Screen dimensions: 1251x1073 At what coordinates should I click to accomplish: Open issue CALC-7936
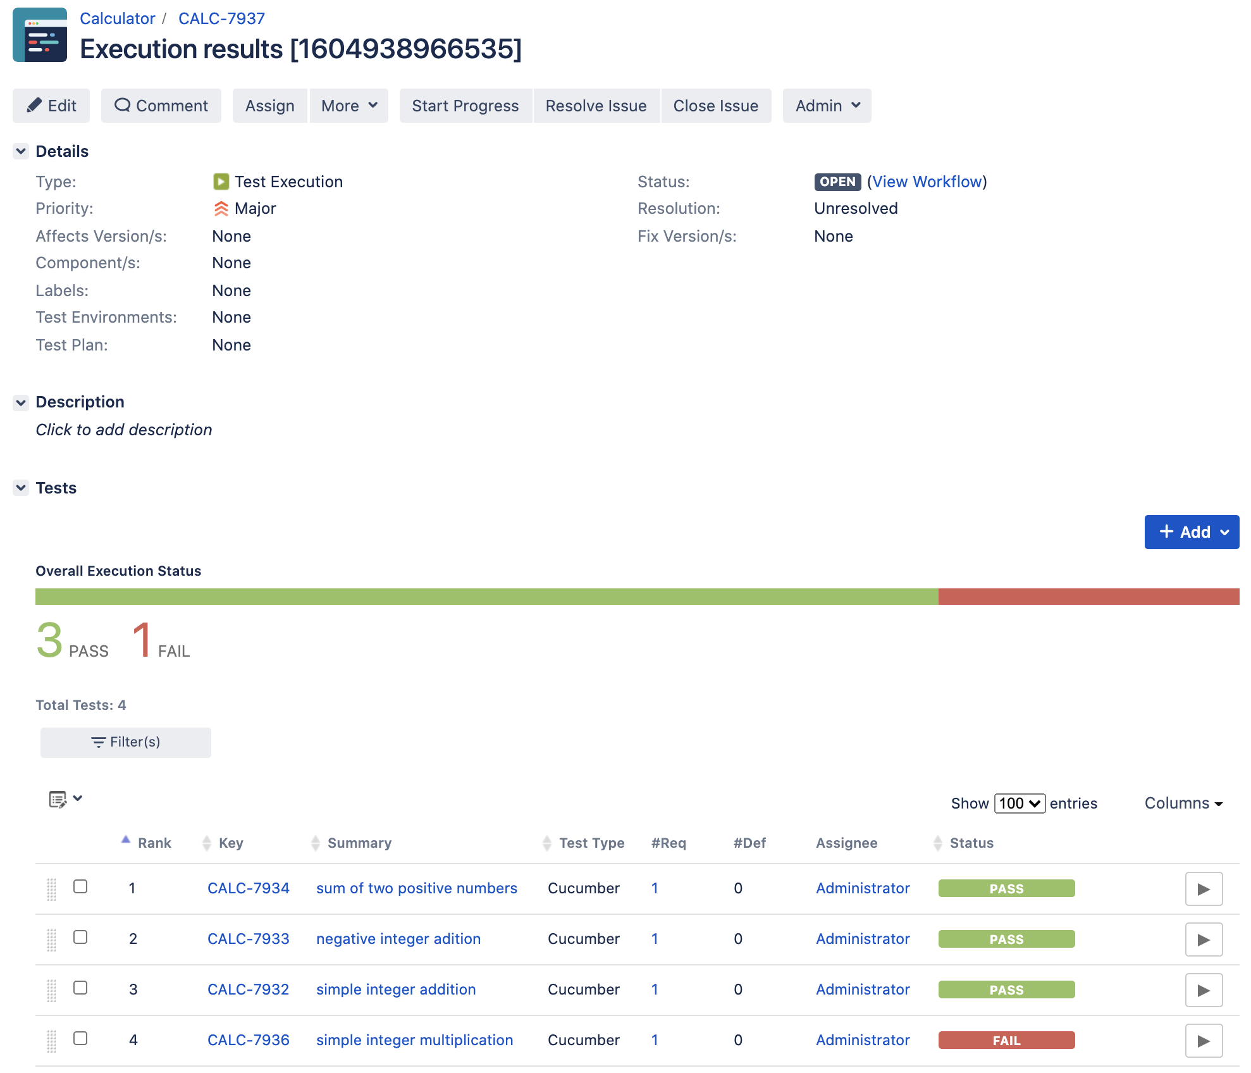(x=249, y=1040)
